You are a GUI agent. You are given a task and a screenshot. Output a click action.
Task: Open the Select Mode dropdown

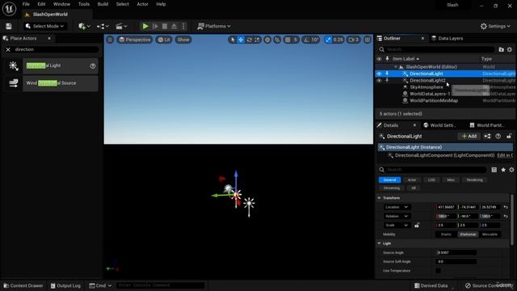pos(45,26)
